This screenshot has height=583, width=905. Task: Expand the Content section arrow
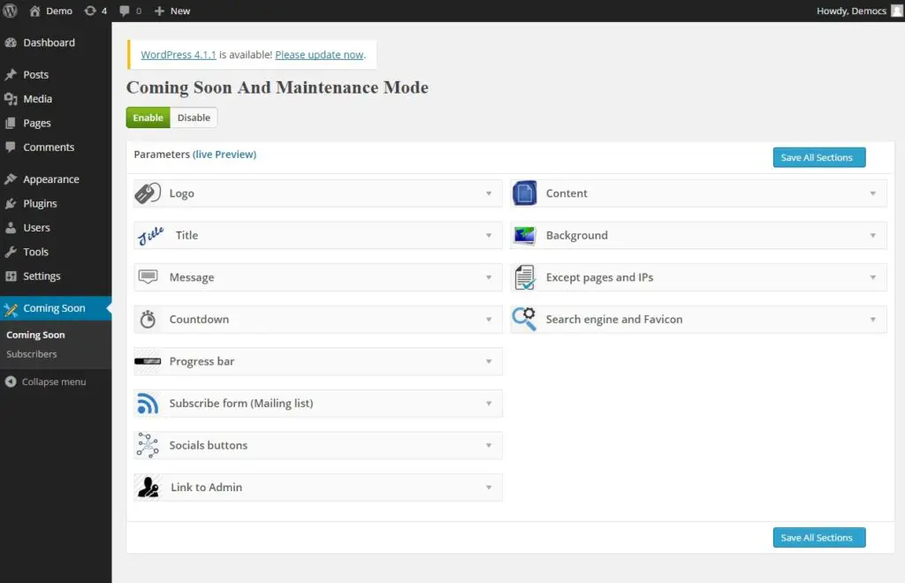tap(872, 193)
